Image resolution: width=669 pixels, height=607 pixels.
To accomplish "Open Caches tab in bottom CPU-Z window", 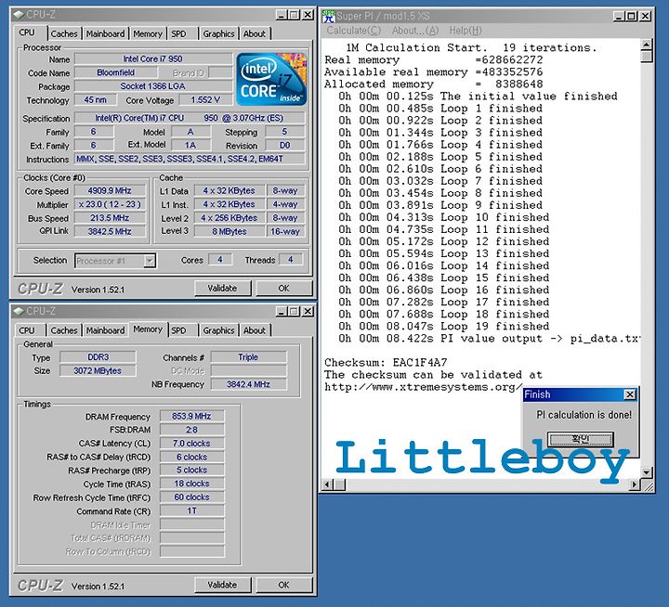I will pyautogui.click(x=64, y=330).
